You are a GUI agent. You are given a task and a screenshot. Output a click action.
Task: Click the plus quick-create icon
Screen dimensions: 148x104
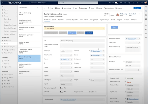pos(125,3)
